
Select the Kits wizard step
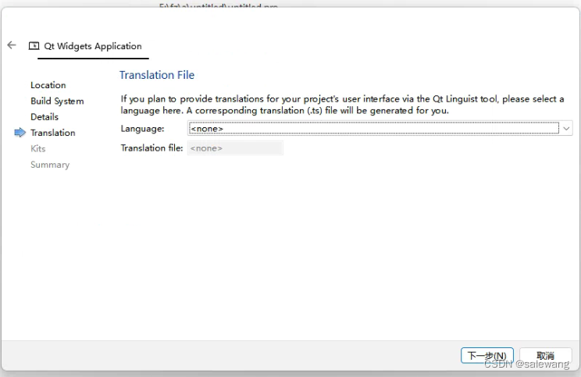click(37, 149)
